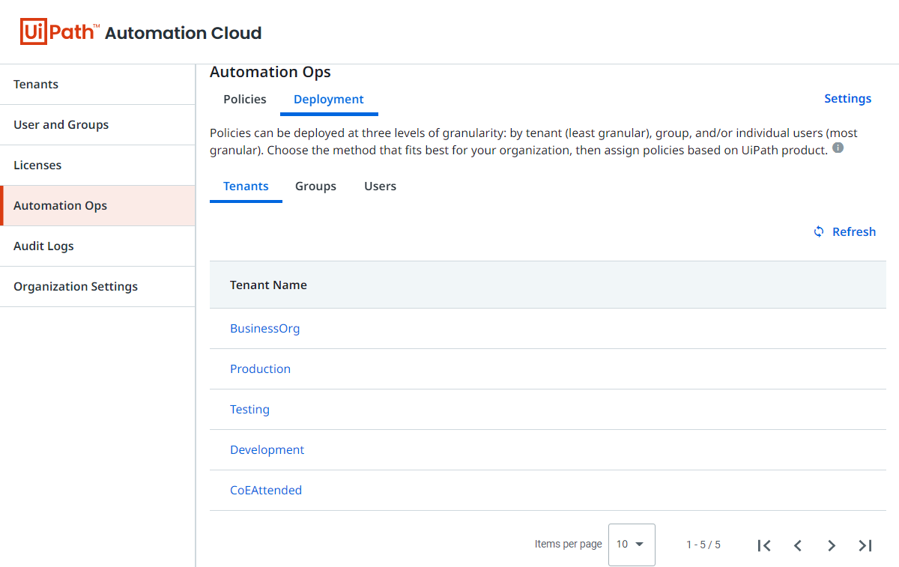Go to the first page of tenants
Viewport: 899px width, 567px height.
point(764,545)
